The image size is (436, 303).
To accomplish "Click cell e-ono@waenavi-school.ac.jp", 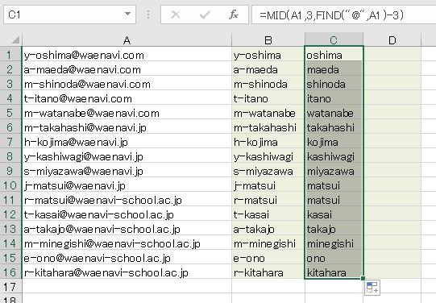I will tap(127, 258).
